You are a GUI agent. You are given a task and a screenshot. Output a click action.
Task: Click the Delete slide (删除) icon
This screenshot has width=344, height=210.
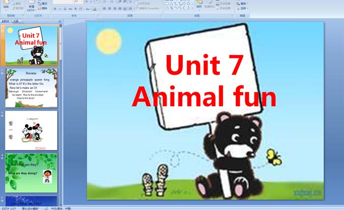pyautogui.click(x=39, y=8)
